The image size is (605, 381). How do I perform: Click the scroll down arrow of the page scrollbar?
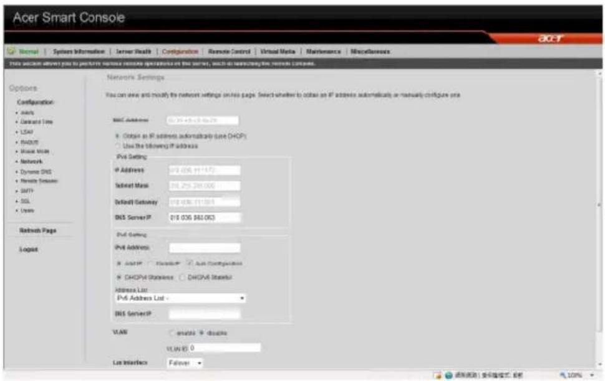[599, 364]
